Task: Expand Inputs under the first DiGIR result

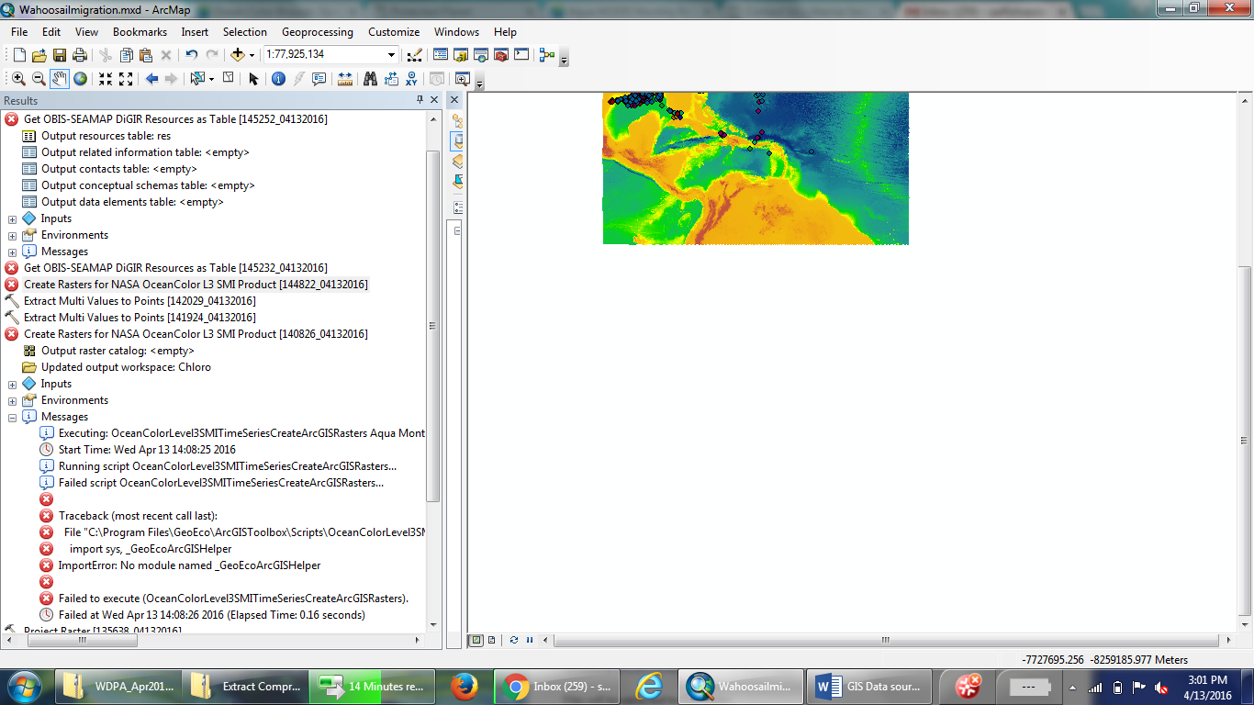Action: click(x=12, y=218)
